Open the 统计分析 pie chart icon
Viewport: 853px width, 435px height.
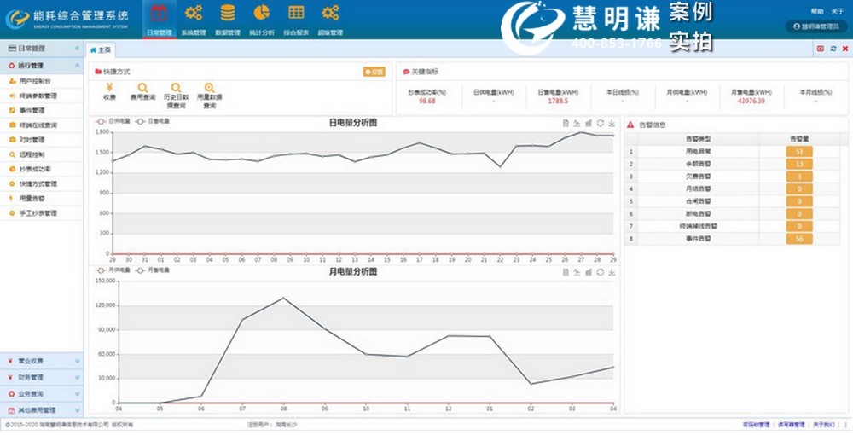[x=262, y=13]
